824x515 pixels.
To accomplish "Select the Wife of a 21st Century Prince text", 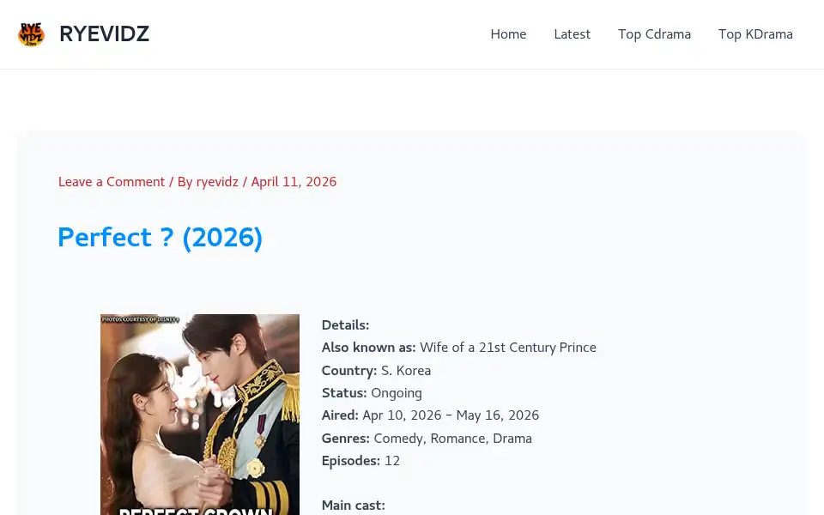I will tap(508, 348).
